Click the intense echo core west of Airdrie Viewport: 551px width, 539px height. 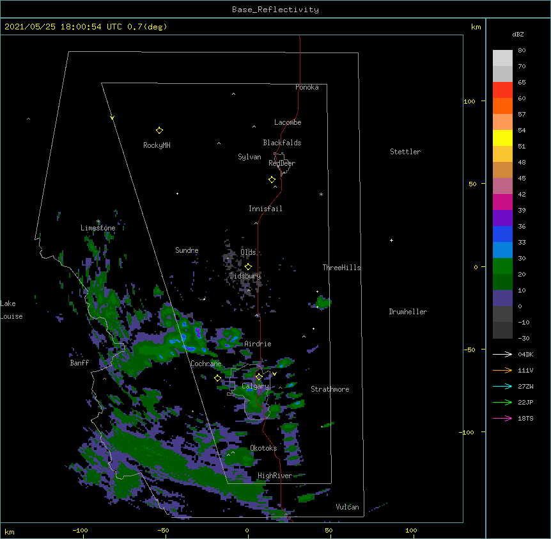198,332
